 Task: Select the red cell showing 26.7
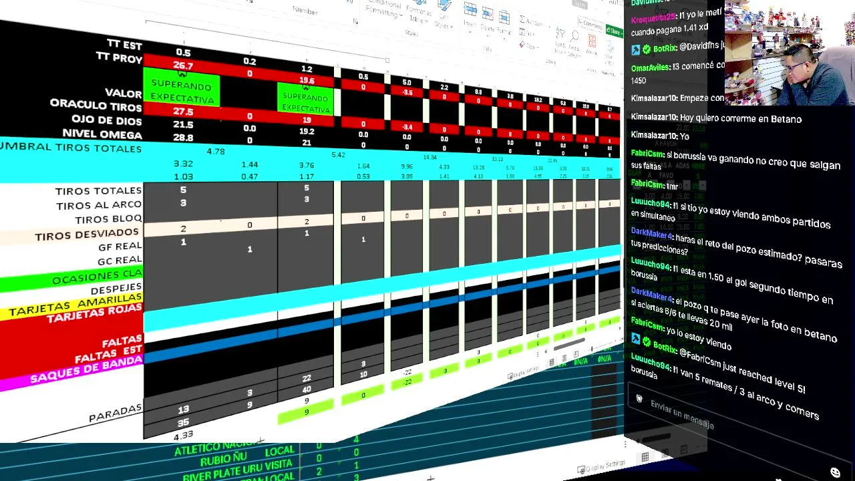click(182, 65)
